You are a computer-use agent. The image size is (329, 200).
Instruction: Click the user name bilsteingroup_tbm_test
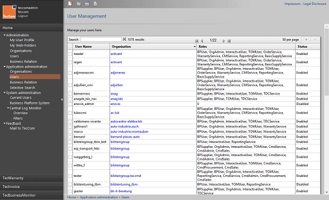pos(90,142)
